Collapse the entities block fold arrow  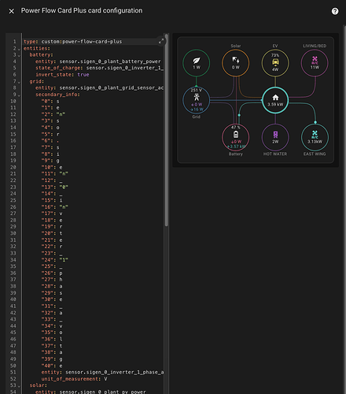click(x=19, y=49)
